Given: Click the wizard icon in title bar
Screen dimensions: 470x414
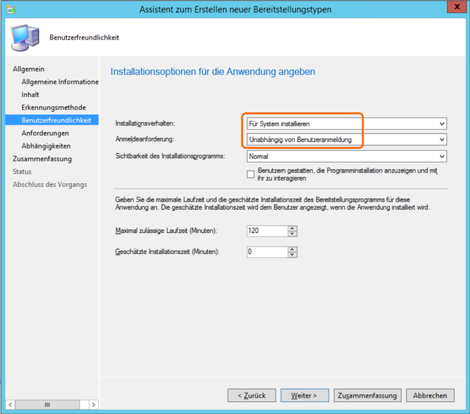Looking at the screenshot, I should pyautogui.click(x=11, y=9).
